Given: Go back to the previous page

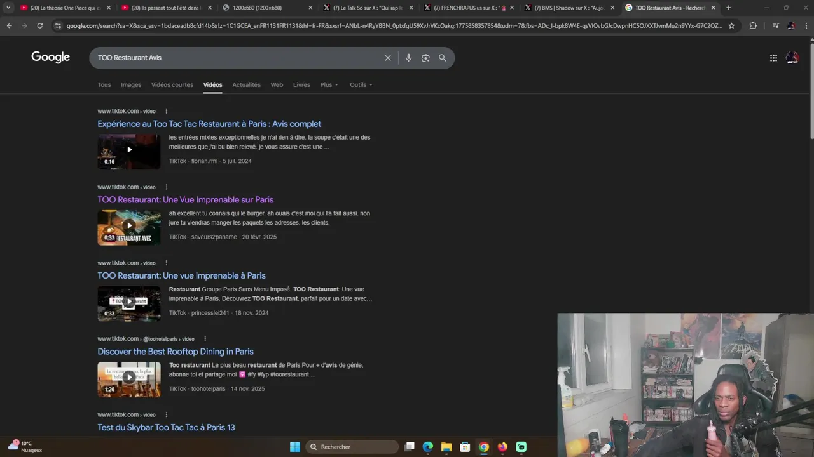Looking at the screenshot, I should point(9,25).
